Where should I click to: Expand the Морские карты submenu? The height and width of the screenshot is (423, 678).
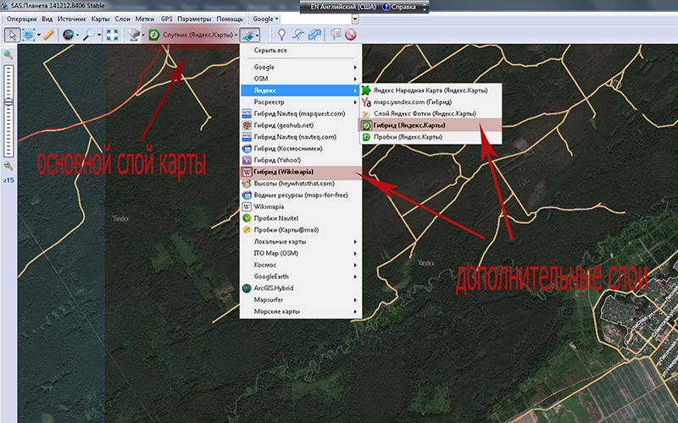pos(301,311)
